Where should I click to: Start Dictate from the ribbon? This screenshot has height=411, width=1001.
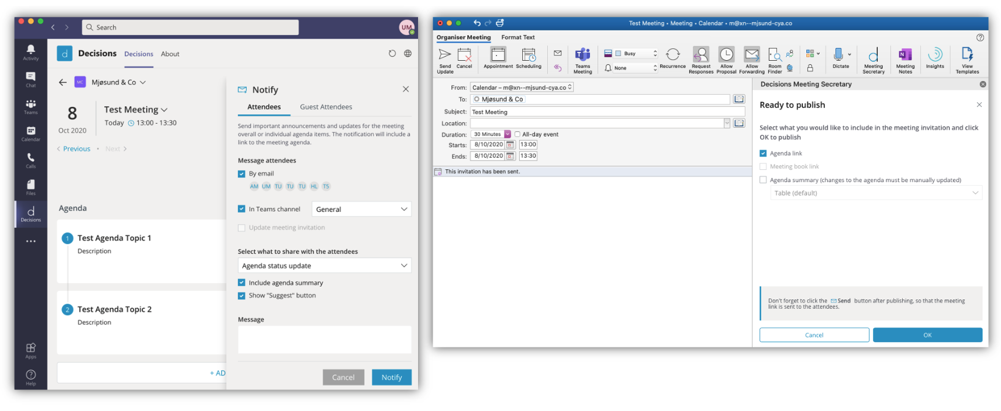pos(839,58)
